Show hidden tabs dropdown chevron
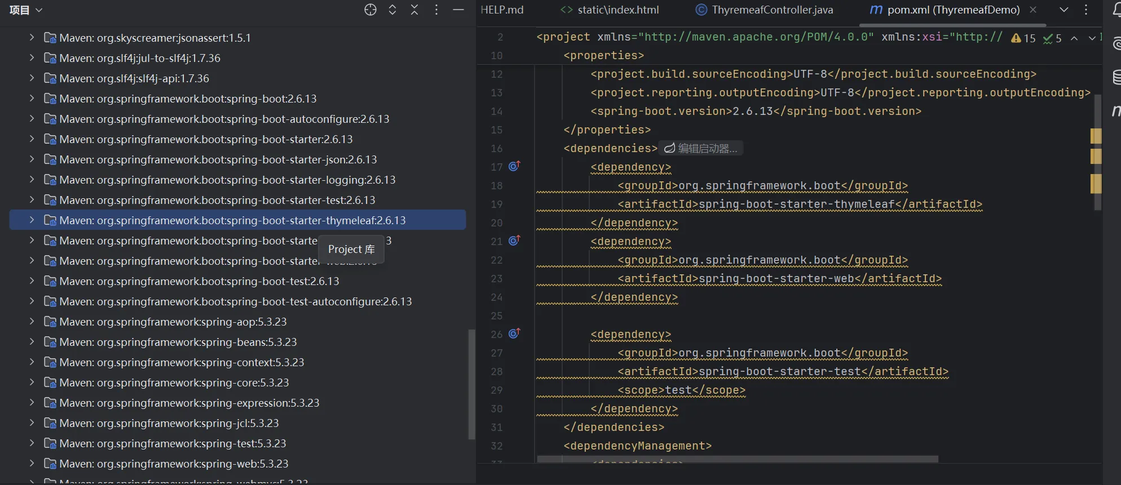The height and width of the screenshot is (485, 1121). click(x=1063, y=10)
